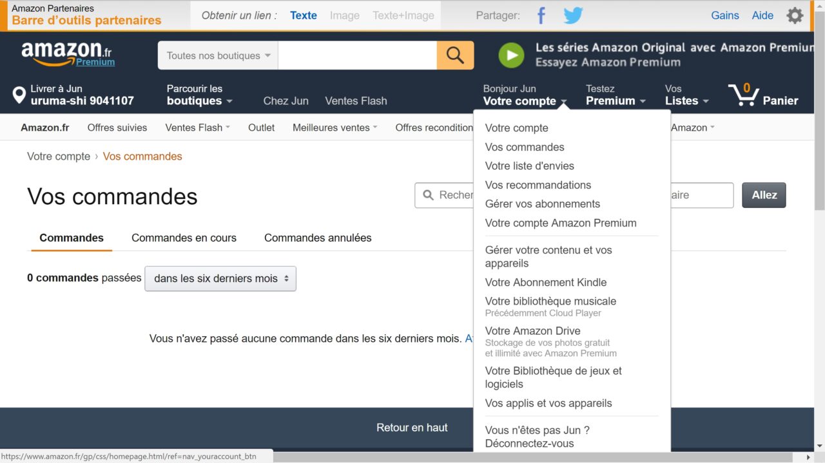Choose 'Votre Abonnement Kindle' from the menu
This screenshot has height=463, width=825.
click(545, 282)
